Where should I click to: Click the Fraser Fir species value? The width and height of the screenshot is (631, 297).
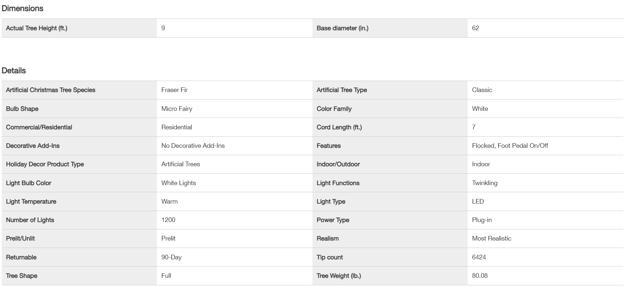[174, 90]
